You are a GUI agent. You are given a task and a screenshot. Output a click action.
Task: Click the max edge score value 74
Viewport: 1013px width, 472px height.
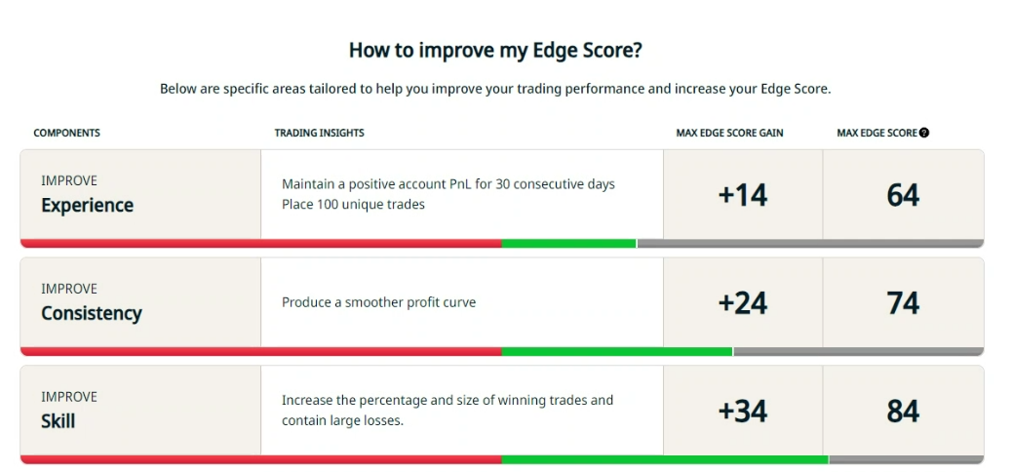(x=903, y=303)
